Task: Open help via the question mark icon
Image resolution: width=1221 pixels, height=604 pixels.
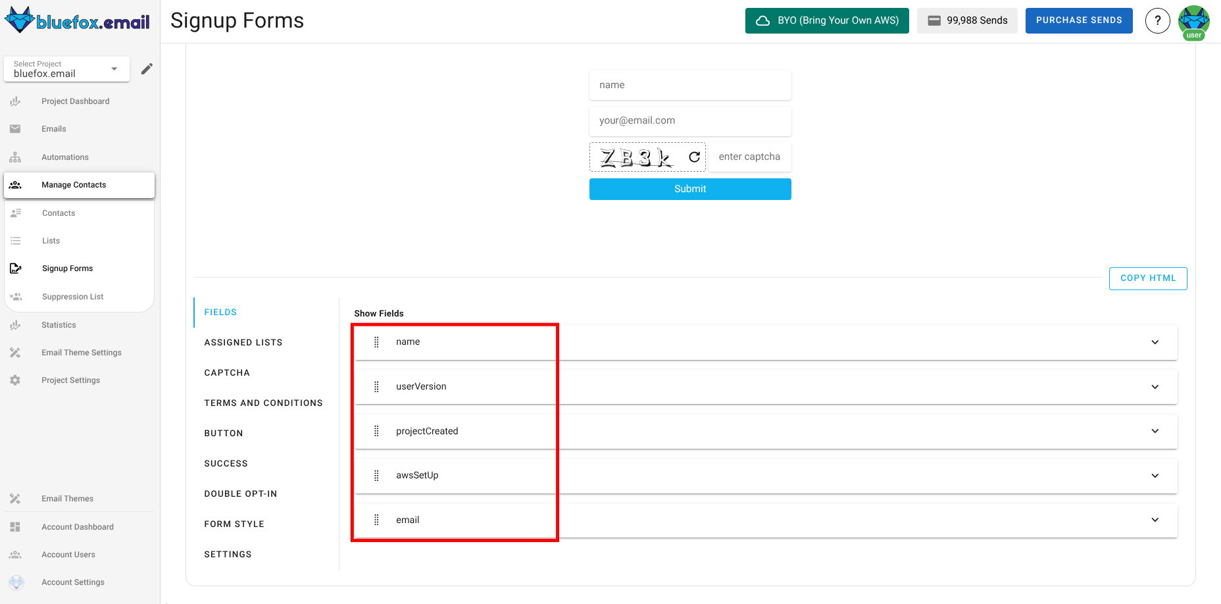Action: [x=1158, y=20]
